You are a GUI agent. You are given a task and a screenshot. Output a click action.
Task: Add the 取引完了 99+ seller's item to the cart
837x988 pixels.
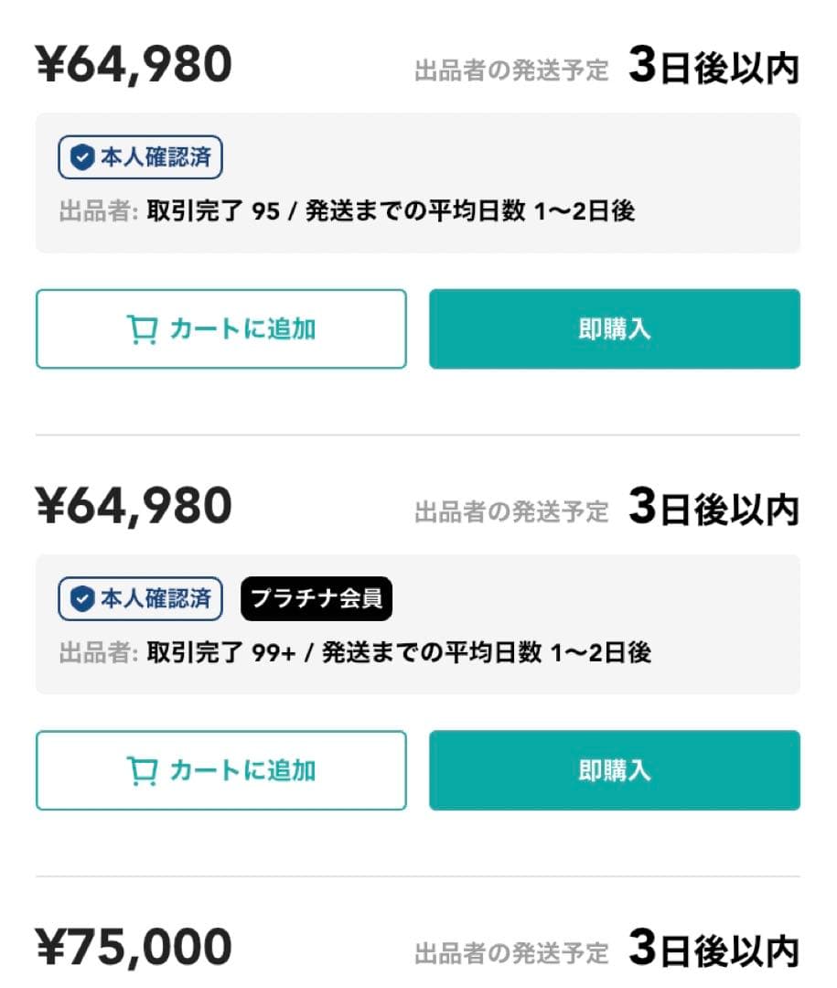click(x=220, y=770)
